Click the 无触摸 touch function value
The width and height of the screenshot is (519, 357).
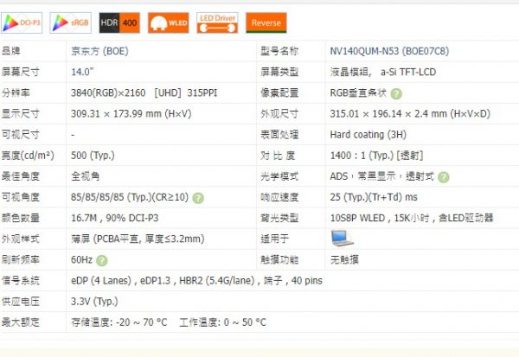pos(344,259)
